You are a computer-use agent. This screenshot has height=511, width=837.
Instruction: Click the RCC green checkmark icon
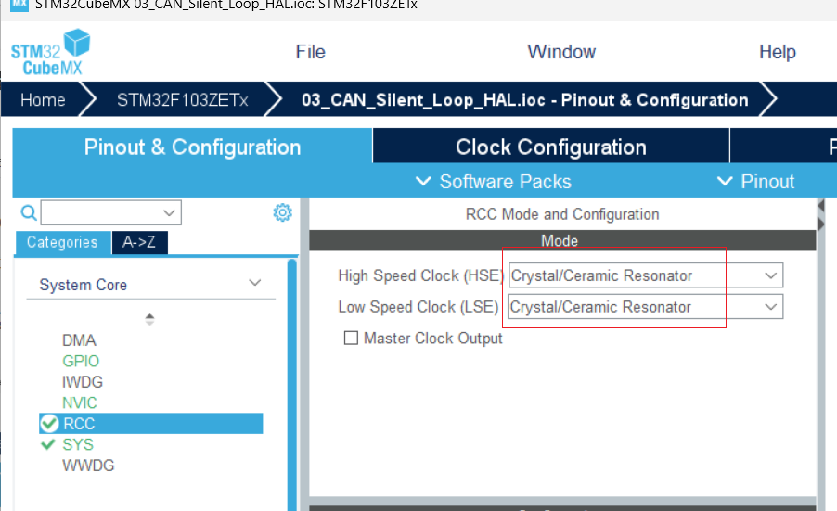pos(49,424)
